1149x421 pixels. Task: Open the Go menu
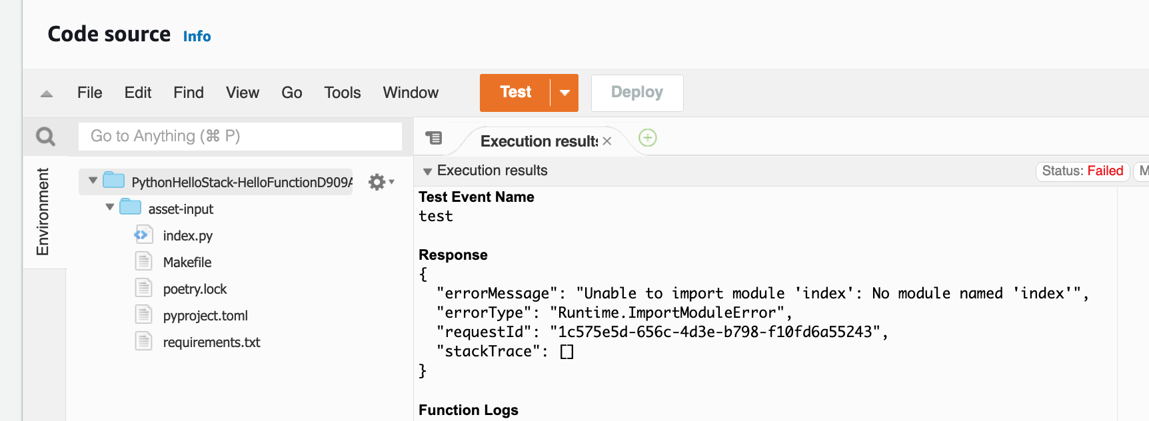point(292,93)
